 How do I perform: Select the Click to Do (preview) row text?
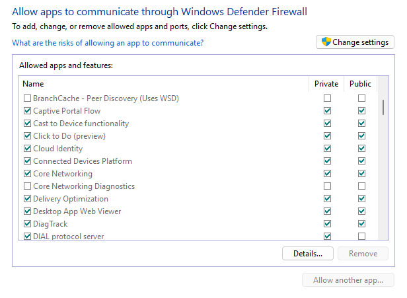69,135
